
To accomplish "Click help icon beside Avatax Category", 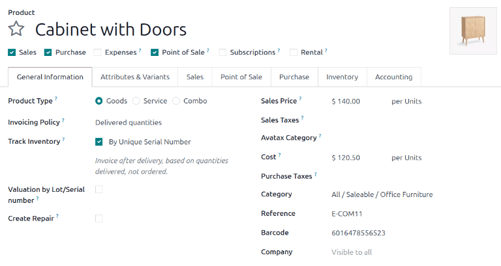I will point(320,135).
